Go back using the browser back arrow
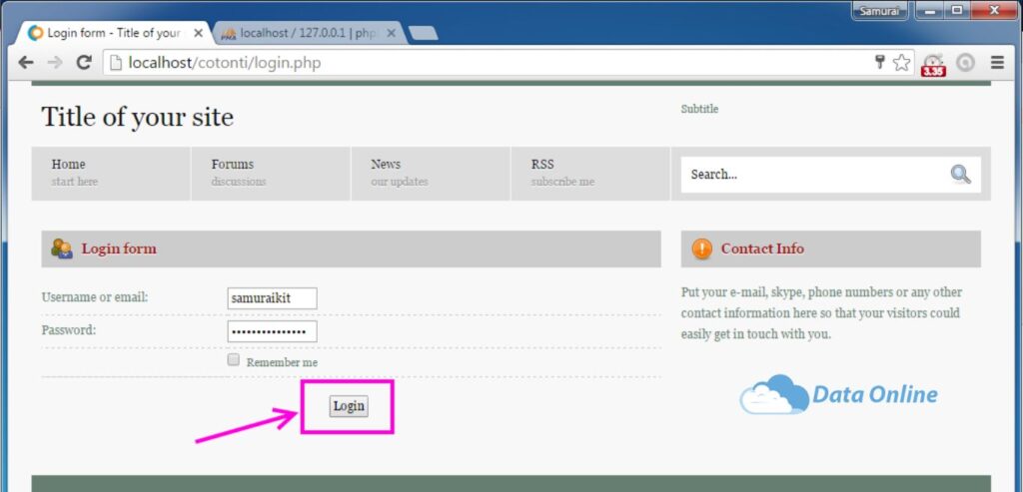Viewport: 1023px width, 492px height. click(x=26, y=63)
